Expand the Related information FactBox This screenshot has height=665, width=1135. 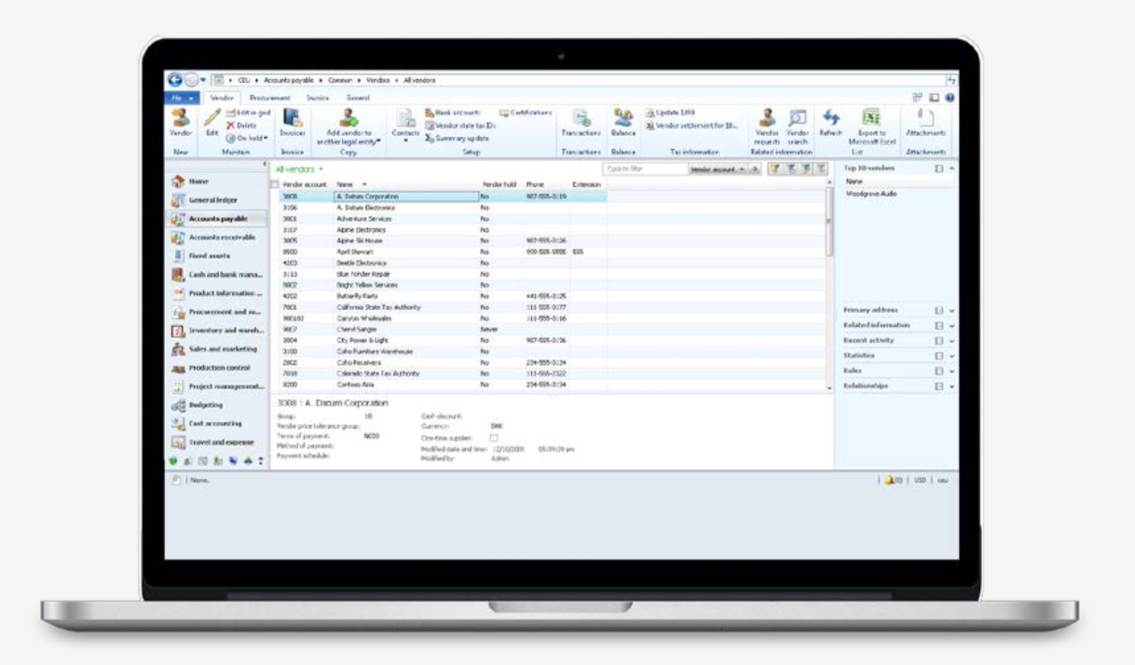tap(952, 325)
